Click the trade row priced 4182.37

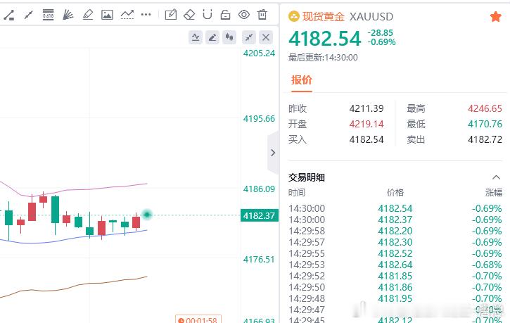pos(395,220)
